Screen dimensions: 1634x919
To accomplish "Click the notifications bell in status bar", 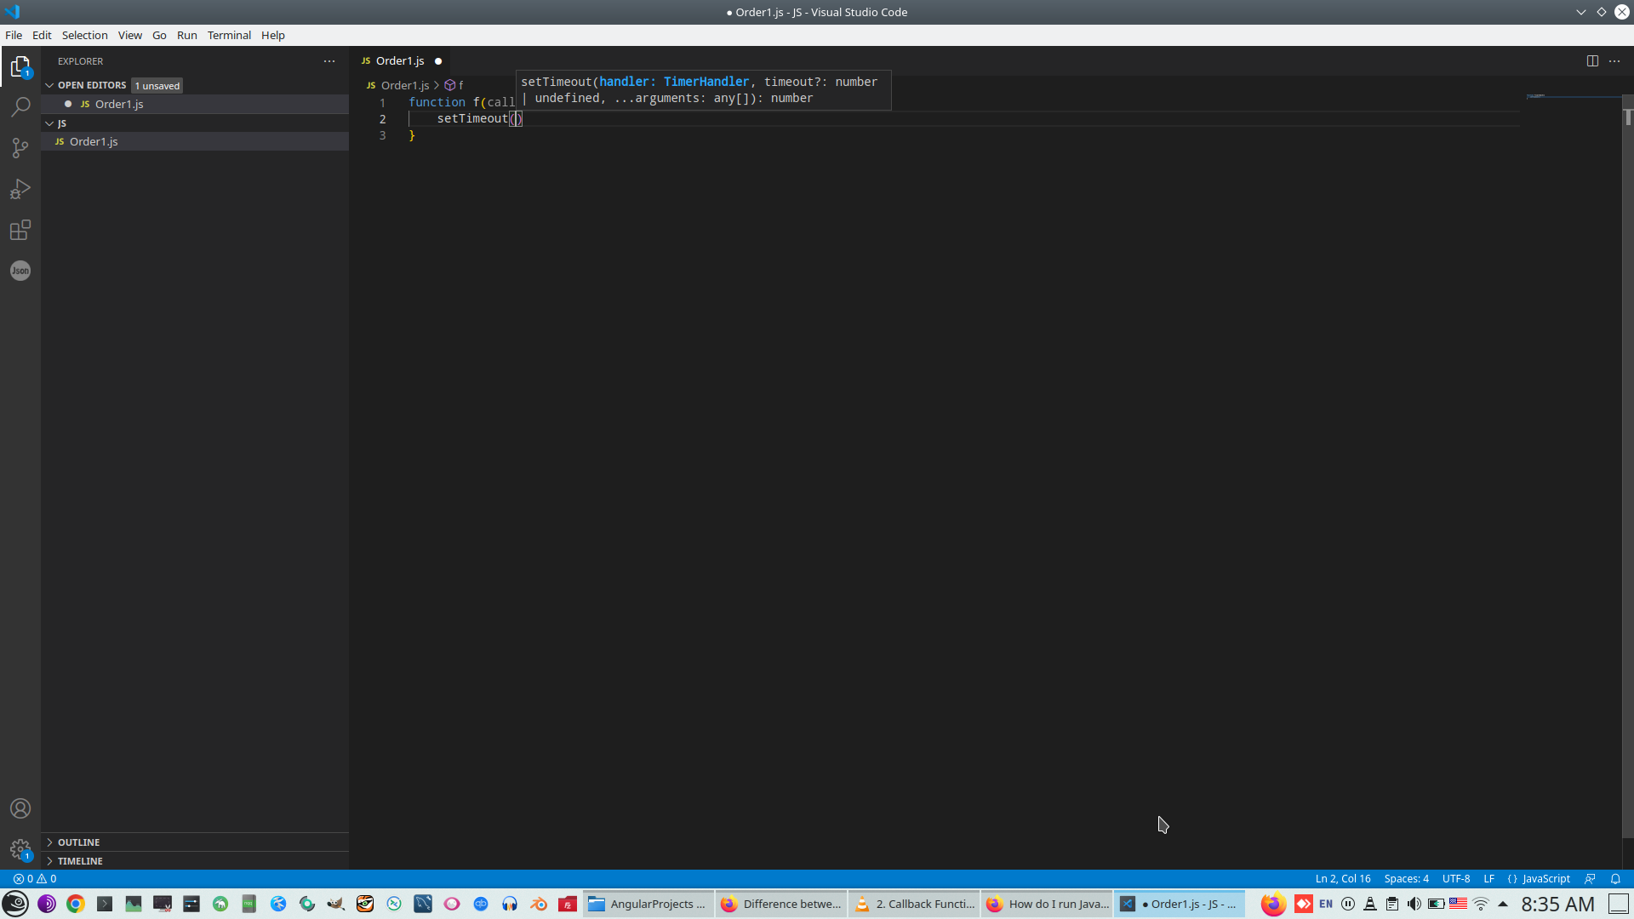I will click(x=1615, y=879).
